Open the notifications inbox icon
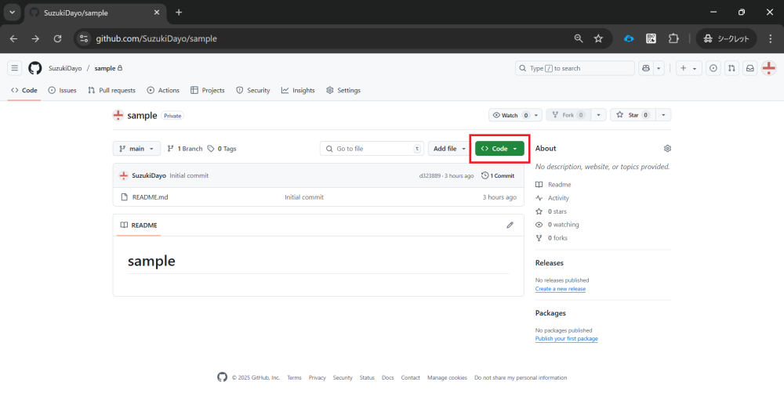The image size is (784, 411). [x=750, y=68]
